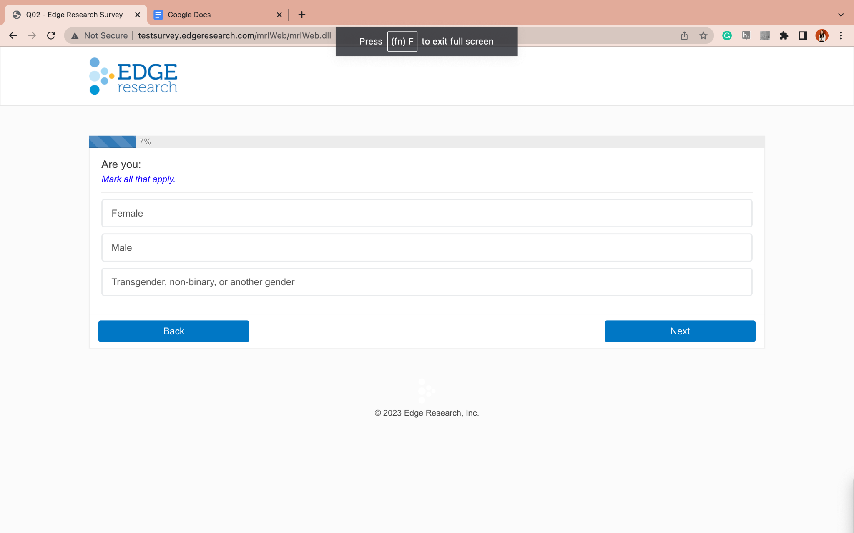
Task: Click the browser back arrow icon
Action: pos(13,36)
